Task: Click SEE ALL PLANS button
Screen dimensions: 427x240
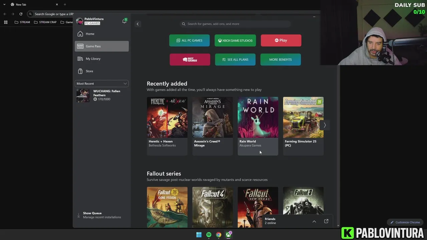Action: [235, 60]
